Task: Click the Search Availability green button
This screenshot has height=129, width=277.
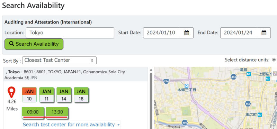Action: click(34, 44)
